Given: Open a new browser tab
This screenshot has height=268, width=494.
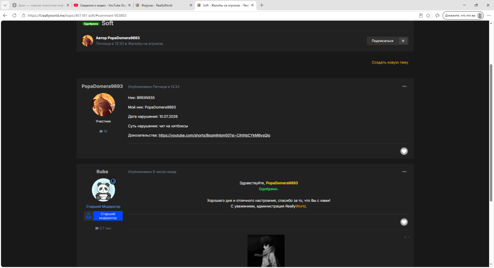Looking at the screenshot, I should [x=261, y=5].
